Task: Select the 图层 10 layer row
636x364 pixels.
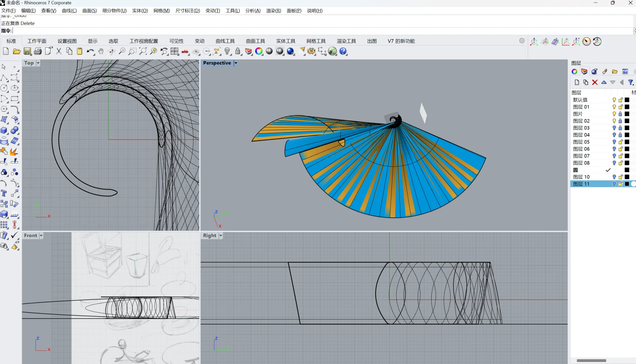Action: point(581,177)
